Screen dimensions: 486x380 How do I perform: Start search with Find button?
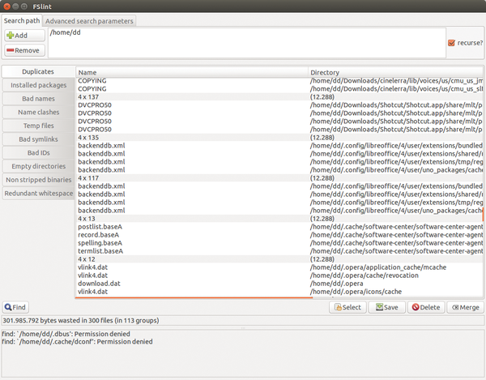pyautogui.click(x=15, y=307)
